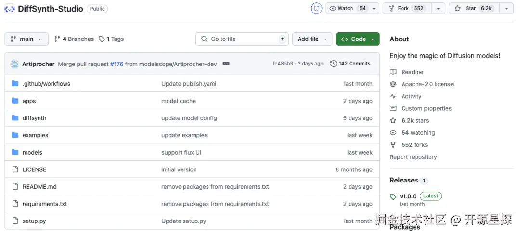This screenshot has height=234, width=520.
Task: Open the 'update examples' commit message
Action: (184, 135)
